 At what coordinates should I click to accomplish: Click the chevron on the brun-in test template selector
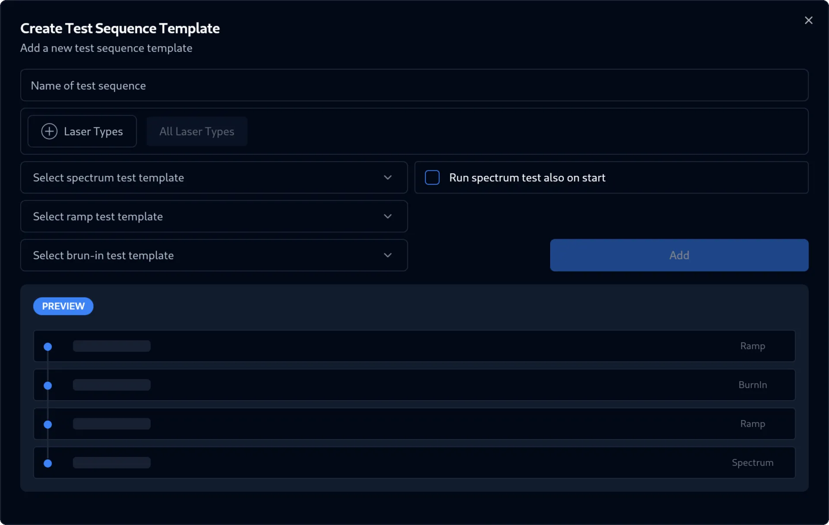coord(387,255)
